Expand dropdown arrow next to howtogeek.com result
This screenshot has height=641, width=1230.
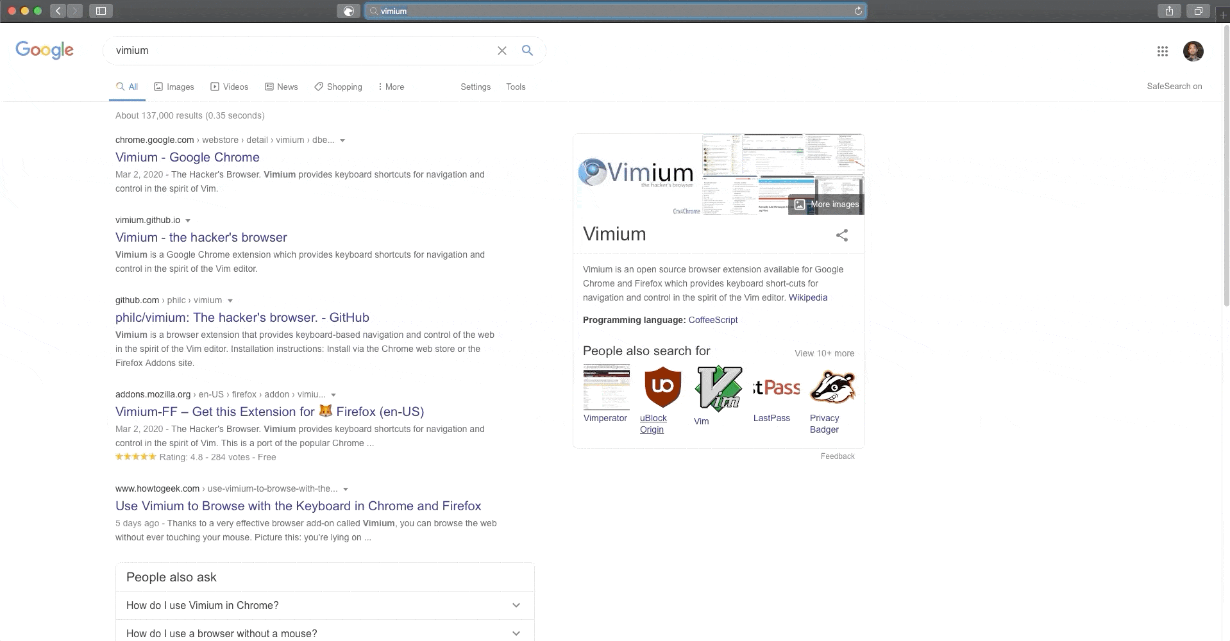point(346,489)
